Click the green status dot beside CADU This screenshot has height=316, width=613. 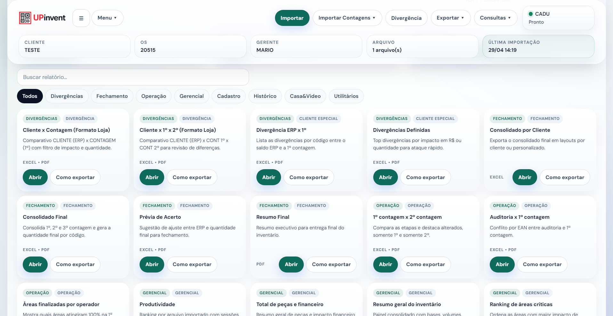pyautogui.click(x=531, y=14)
